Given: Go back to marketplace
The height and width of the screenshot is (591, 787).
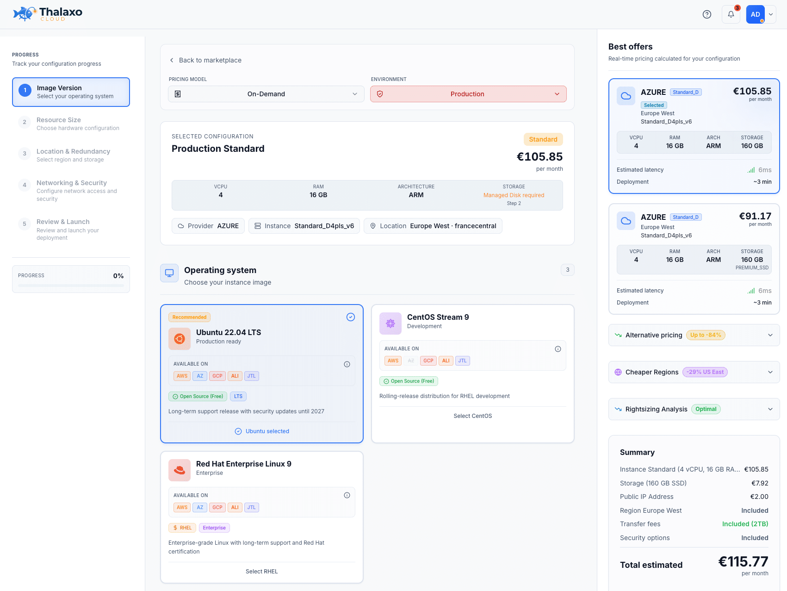Looking at the screenshot, I should 205,60.
